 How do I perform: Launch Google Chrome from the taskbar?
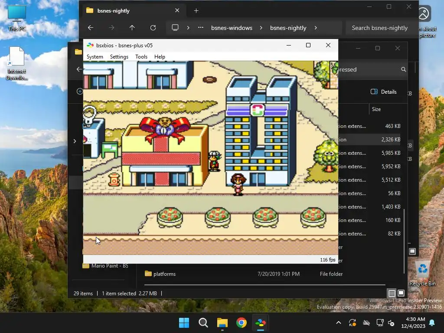pyautogui.click(x=242, y=323)
